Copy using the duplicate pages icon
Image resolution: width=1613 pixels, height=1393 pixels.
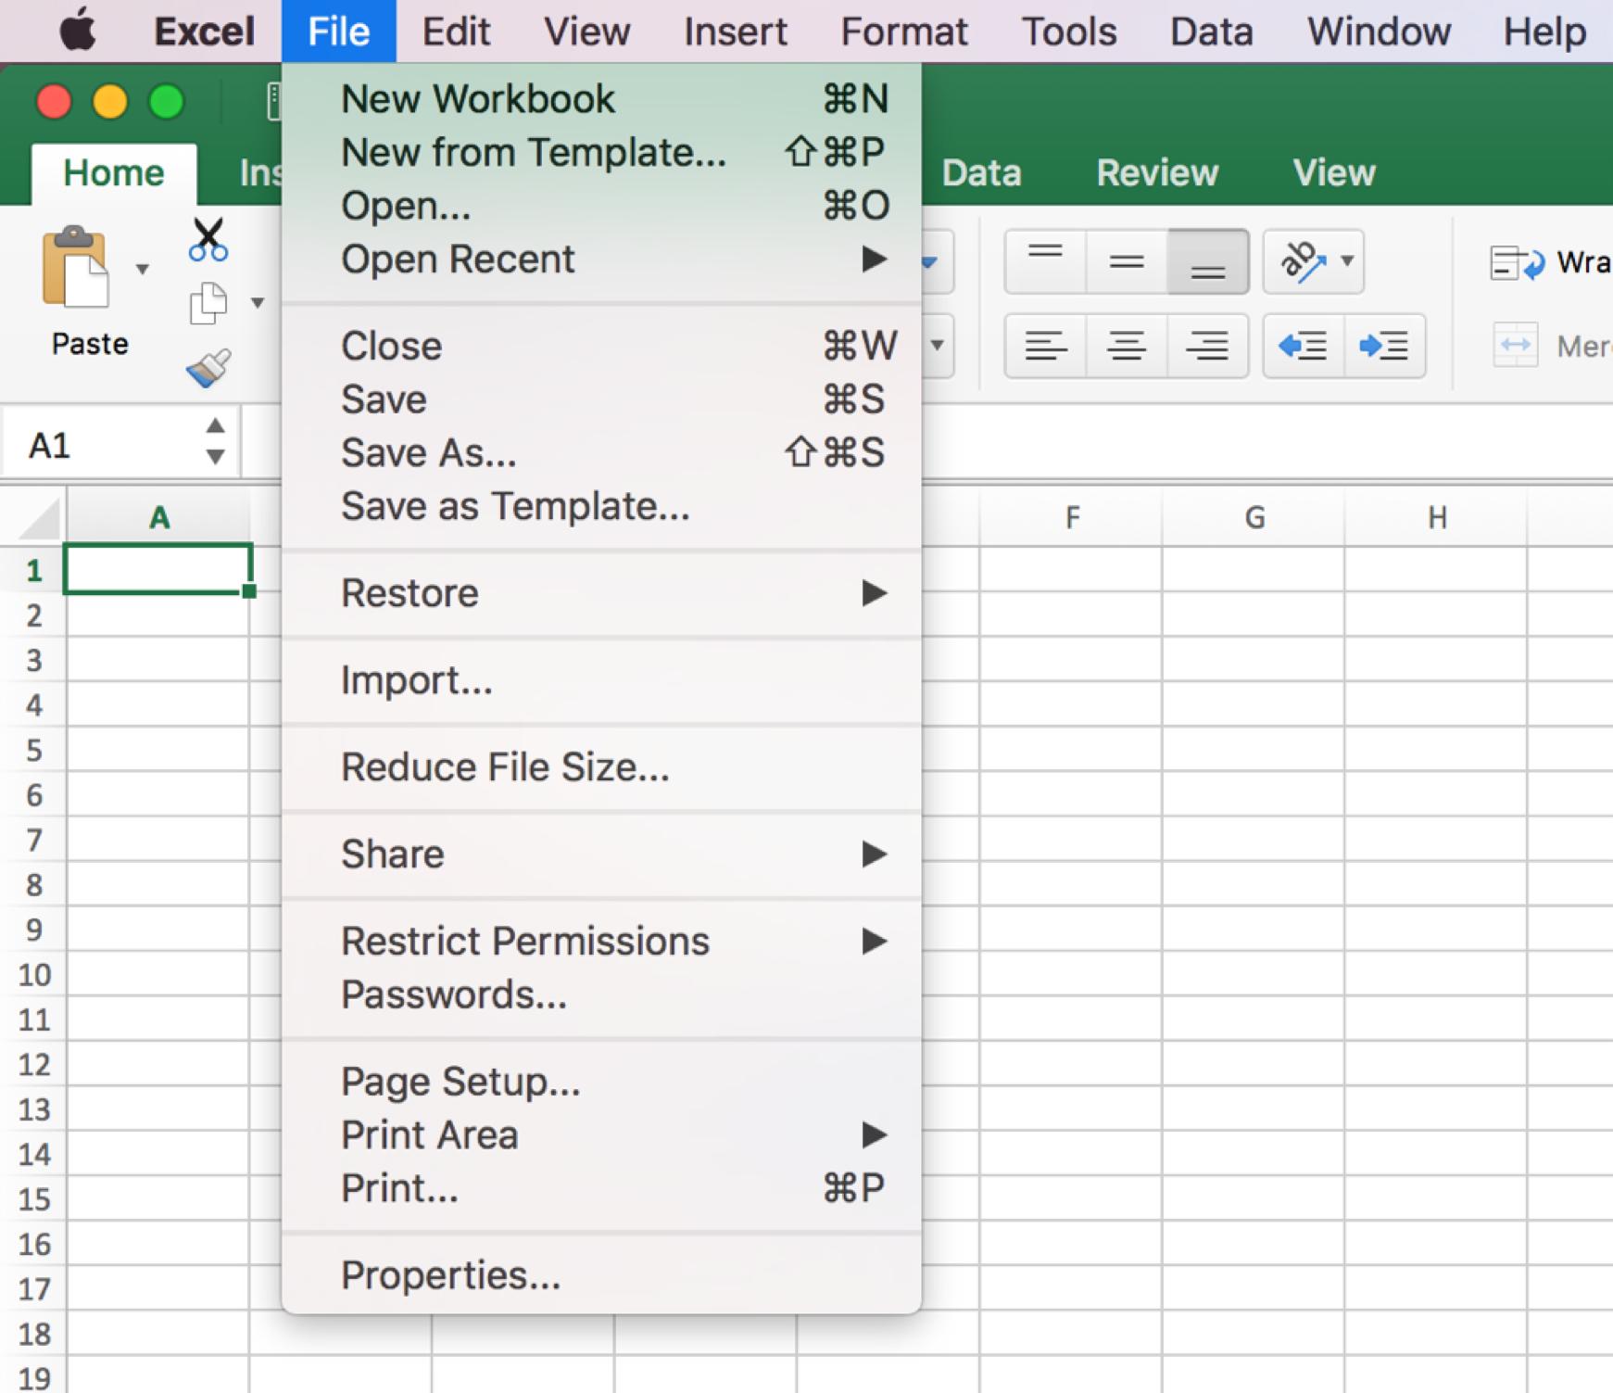[208, 303]
